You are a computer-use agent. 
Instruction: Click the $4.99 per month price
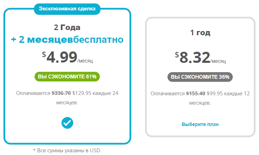[x=67, y=57]
